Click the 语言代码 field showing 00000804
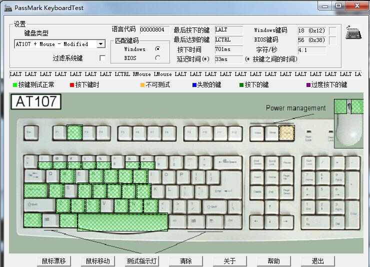The image size is (370, 267). coord(154,29)
